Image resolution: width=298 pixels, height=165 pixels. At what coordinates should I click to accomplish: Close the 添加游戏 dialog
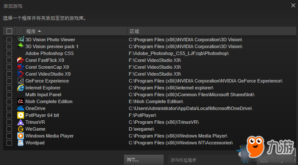293,6
